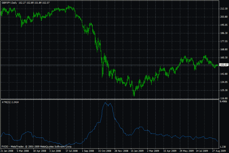Click the 27 Aug 2009 date label

(219, 151)
